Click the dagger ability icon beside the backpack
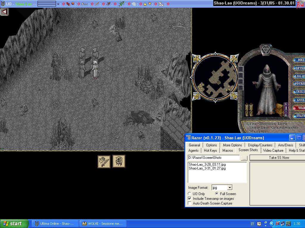The height and width of the screenshot is (228, 305). (286, 109)
